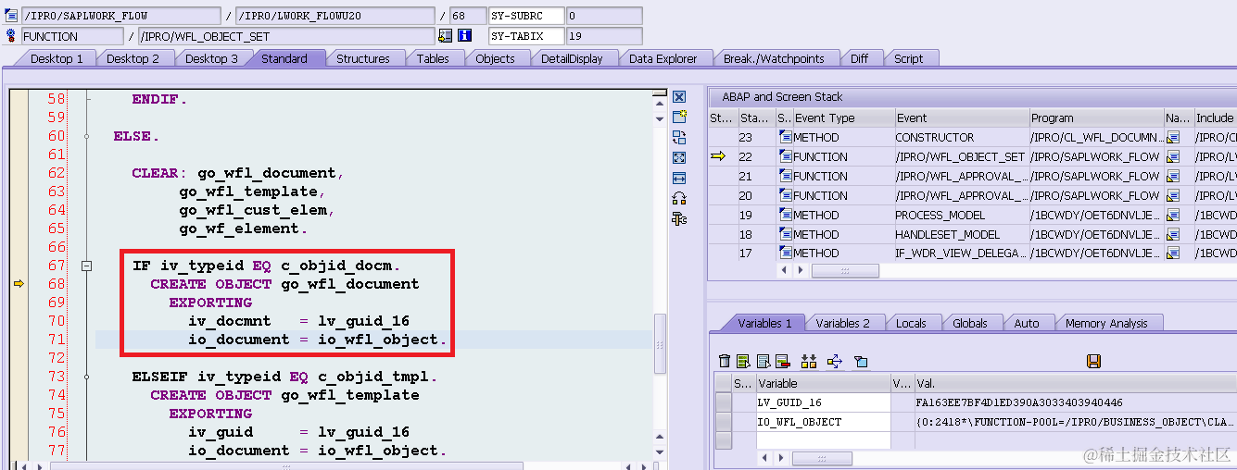The width and height of the screenshot is (1237, 470).
Task: Click the yellow squares icon in the Variables toolbar
Action: [x=809, y=361]
